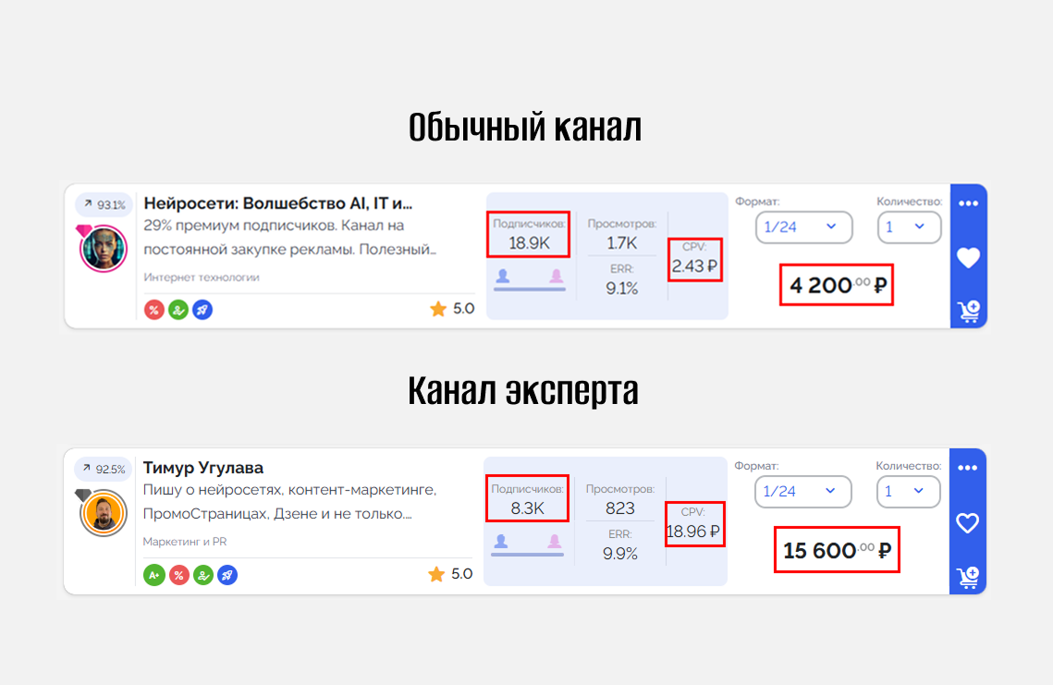Click the blue rocket badge on Тимур Угулава card
This screenshot has height=685, width=1053.
[227, 575]
